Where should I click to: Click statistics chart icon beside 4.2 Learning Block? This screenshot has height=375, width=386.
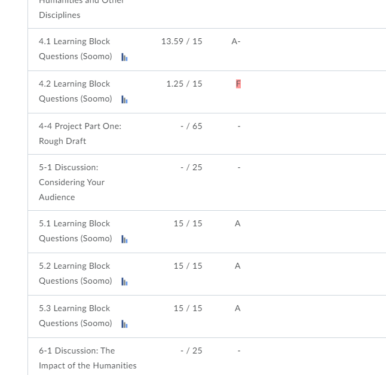click(124, 100)
